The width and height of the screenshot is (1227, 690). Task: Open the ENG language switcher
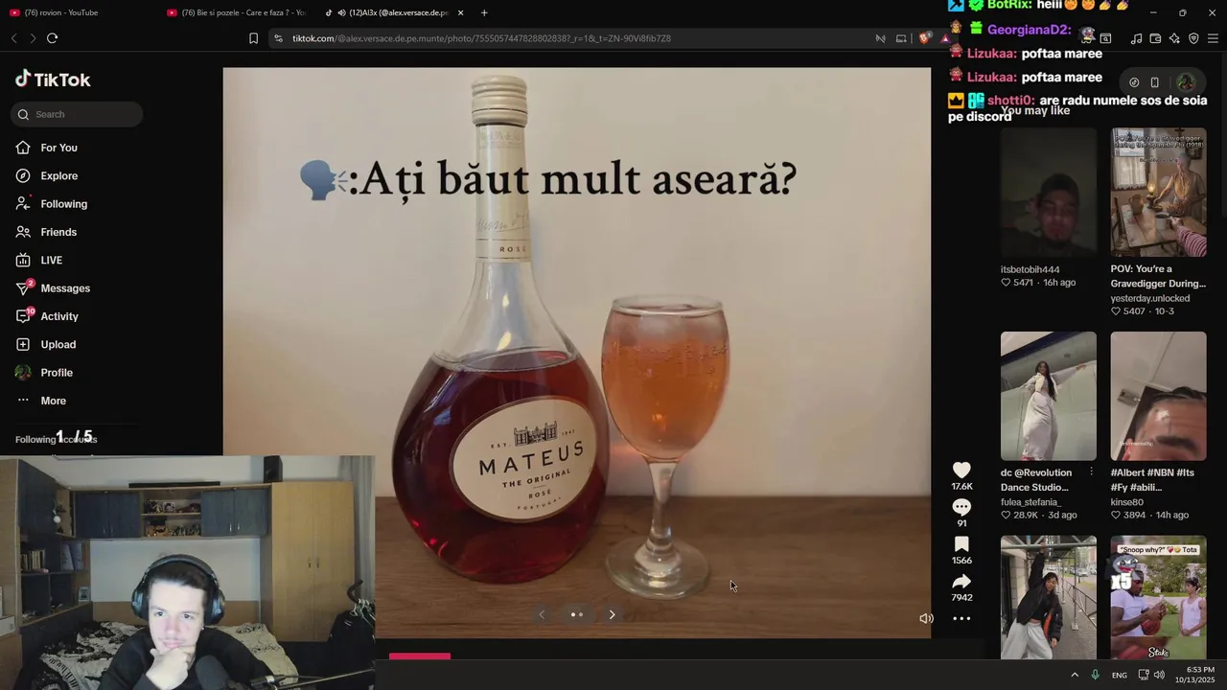1120,676
